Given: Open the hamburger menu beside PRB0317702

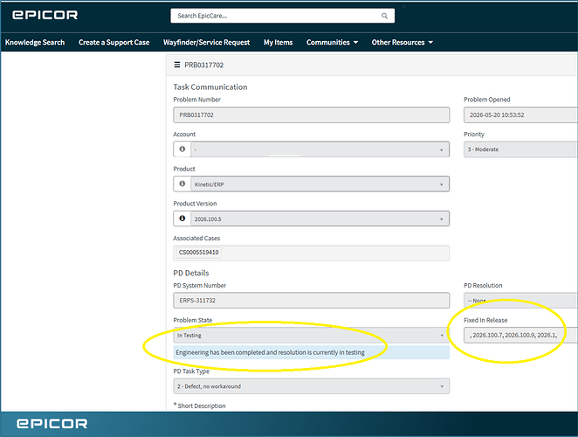Looking at the screenshot, I should pos(177,65).
